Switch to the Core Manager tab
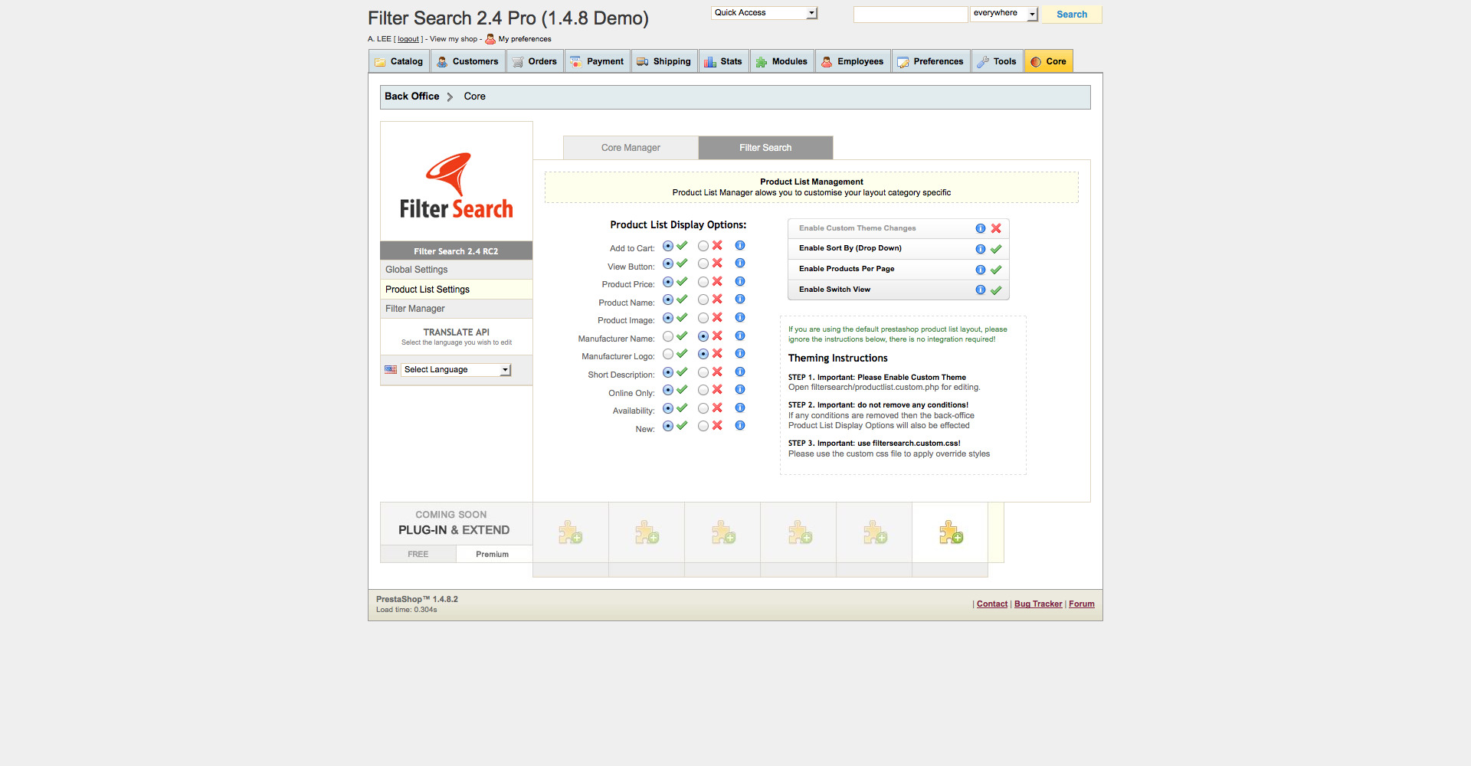The height and width of the screenshot is (766, 1471). coord(631,148)
